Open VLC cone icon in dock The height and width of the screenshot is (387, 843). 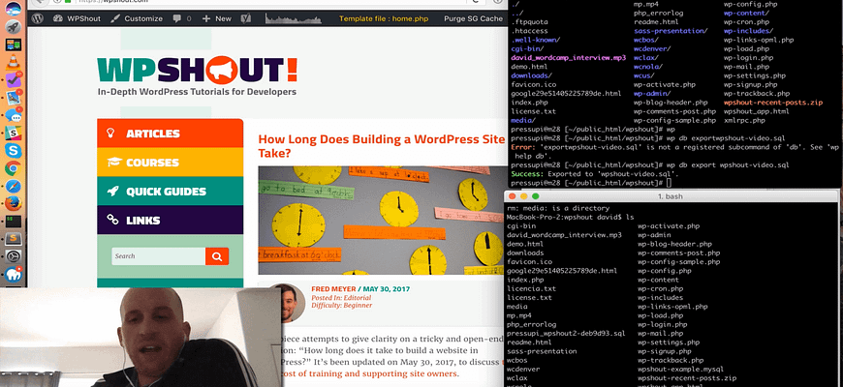pos(13,62)
